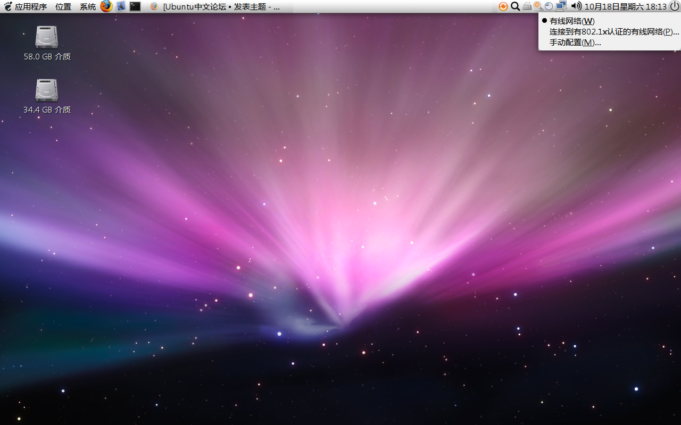
Task: Click the orange update notifier icon
Action: point(503,6)
